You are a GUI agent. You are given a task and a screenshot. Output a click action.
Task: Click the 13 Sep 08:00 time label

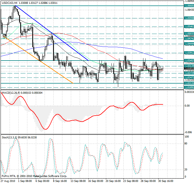point(78,181)
